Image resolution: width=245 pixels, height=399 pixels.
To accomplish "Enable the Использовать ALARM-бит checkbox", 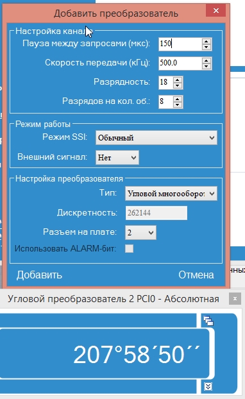I will 130,249.
